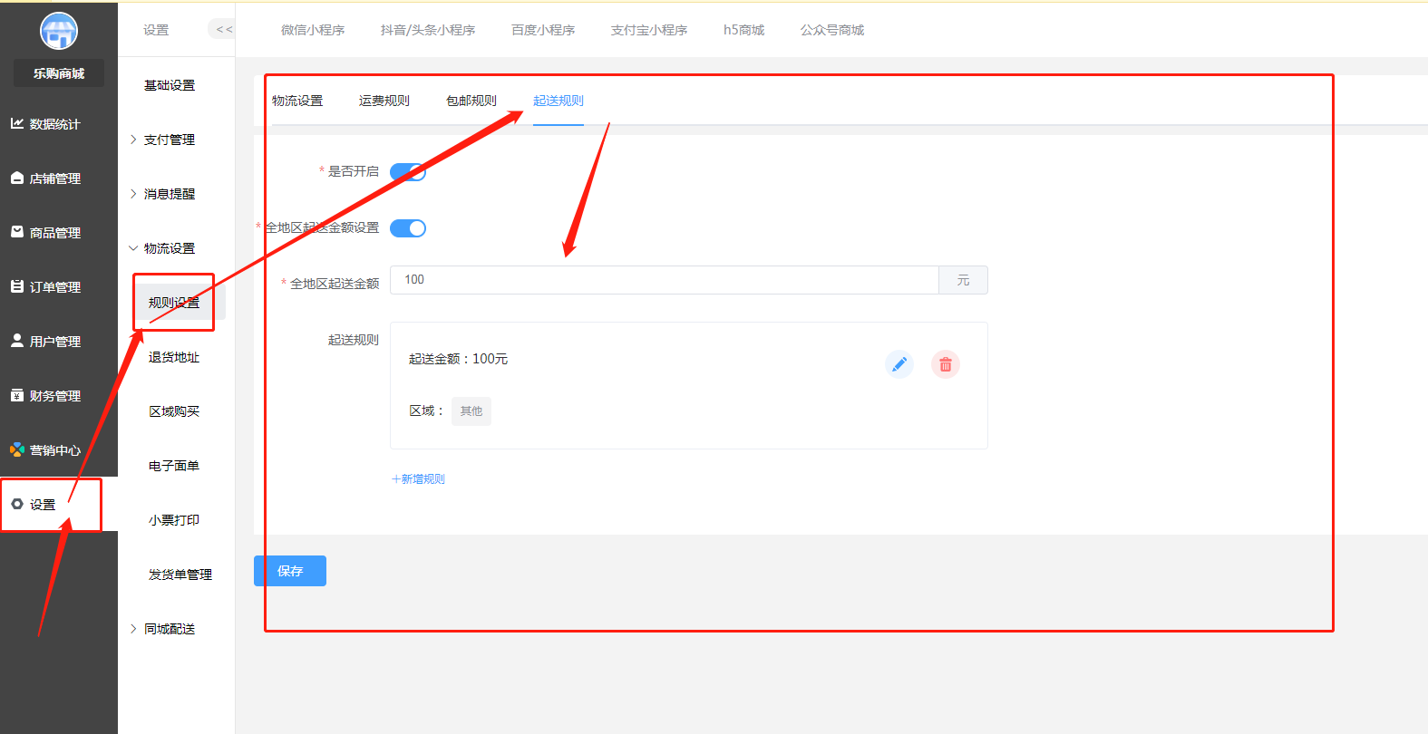Open the 百度小程序 top tab
Image resolution: width=1428 pixels, height=734 pixels.
pyautogui.click(x=543, y=30)
